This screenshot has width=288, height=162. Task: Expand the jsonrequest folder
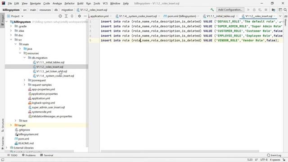pos(24,80)
